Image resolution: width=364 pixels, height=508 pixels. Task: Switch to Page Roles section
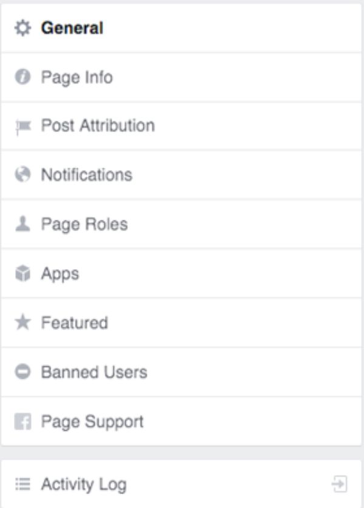coord(84,224)
